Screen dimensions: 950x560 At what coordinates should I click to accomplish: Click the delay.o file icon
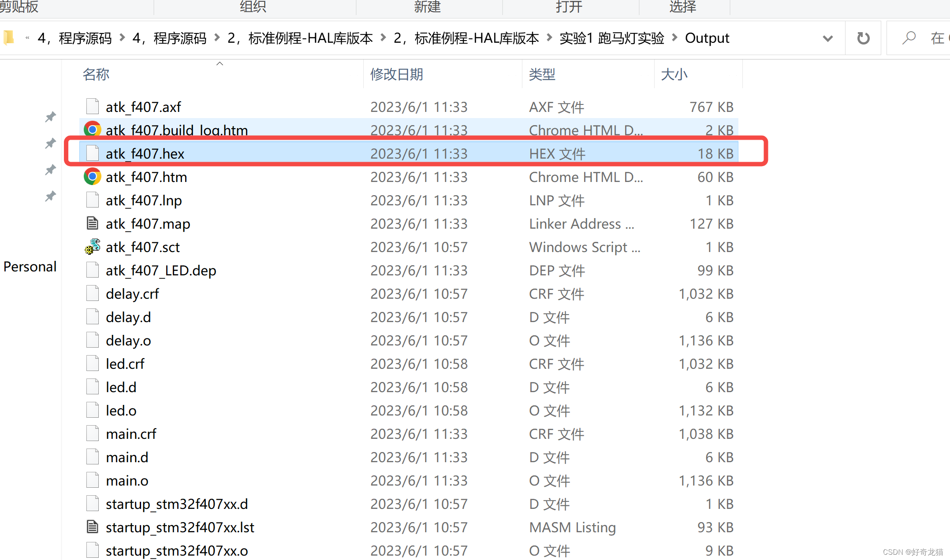click(x=93, y=340)
